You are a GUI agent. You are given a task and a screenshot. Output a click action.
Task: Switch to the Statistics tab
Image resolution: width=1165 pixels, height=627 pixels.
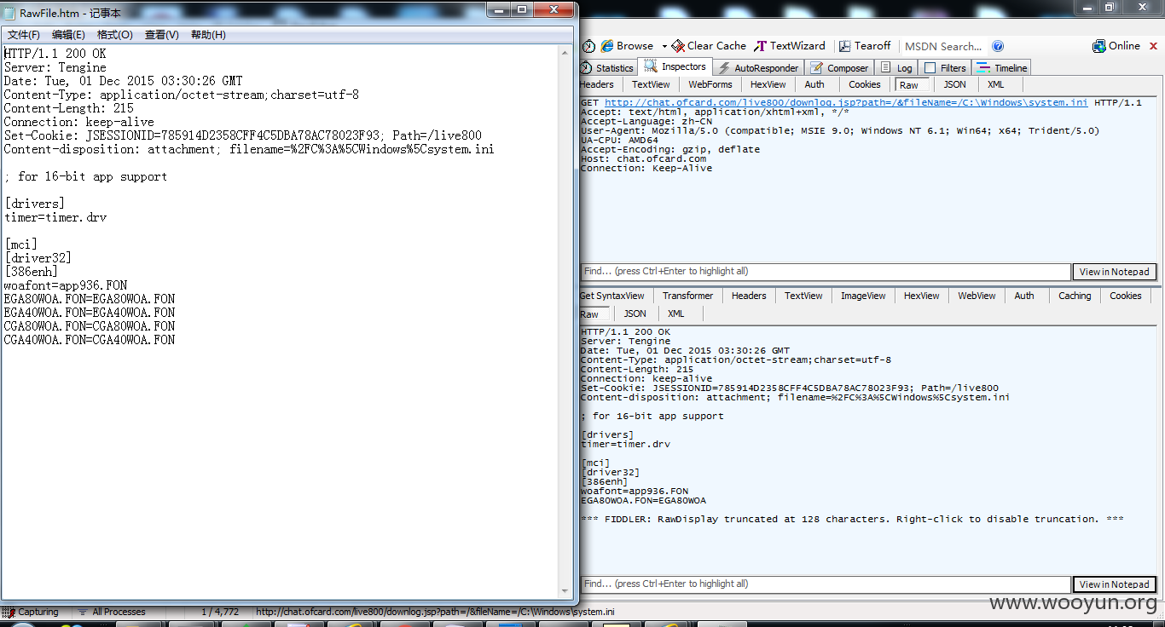pyautogui.click(x=607, y=68)
